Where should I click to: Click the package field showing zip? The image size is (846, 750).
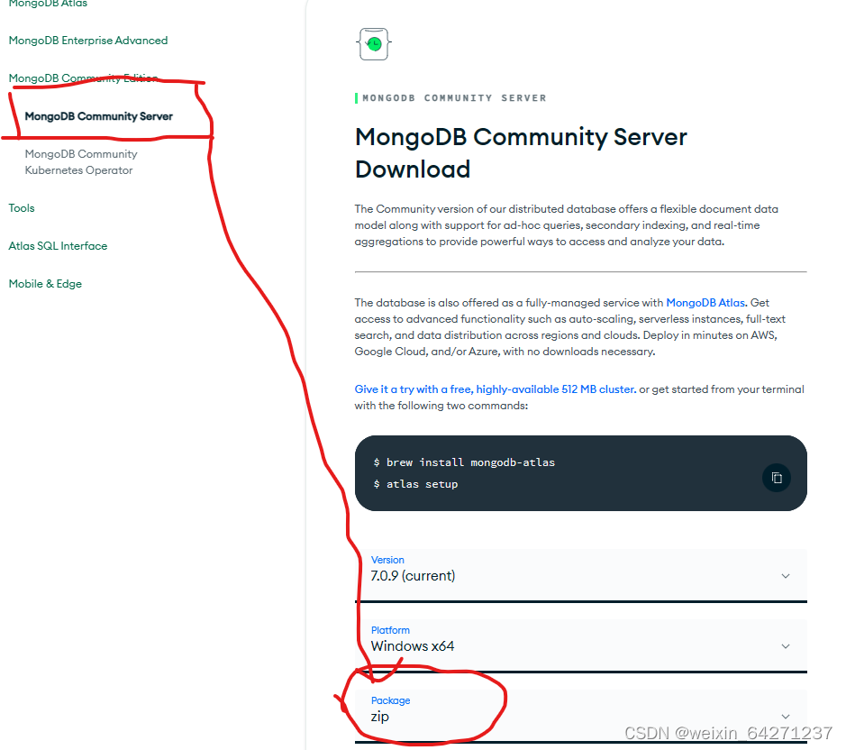point(378,716)
